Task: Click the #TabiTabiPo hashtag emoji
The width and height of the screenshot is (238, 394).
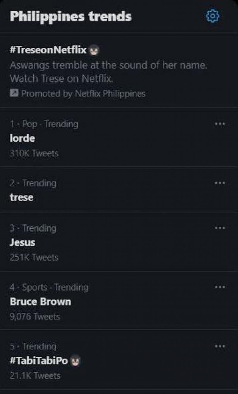Action: [x=76, y=362]
